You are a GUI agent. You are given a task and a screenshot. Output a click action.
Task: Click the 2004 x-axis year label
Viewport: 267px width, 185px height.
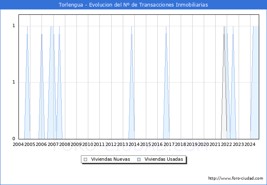tap(18, 144)
